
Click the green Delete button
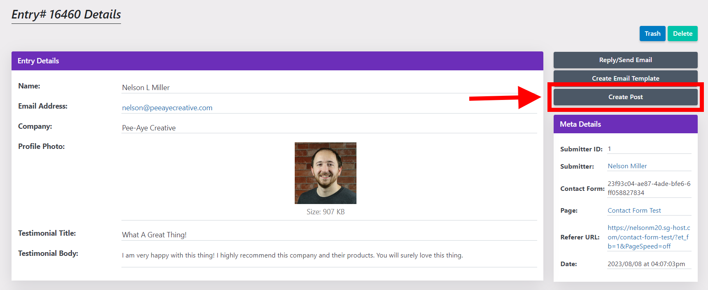pyautogui.click(x=682, y=34)
